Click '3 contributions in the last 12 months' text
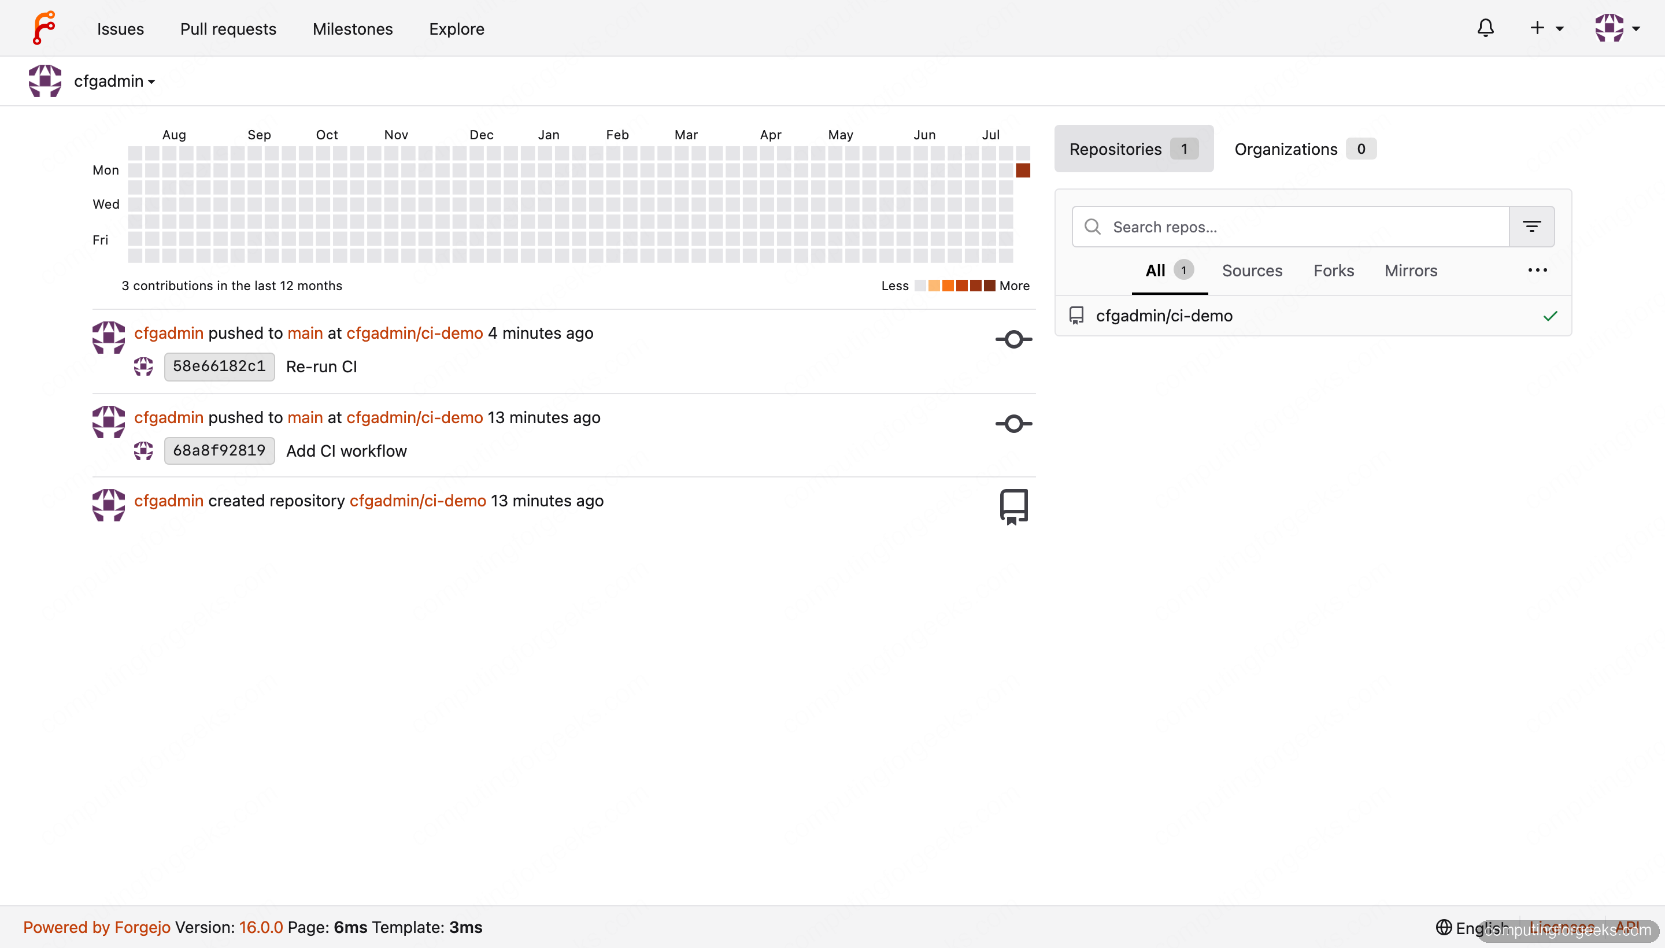Image resolution: width=1665 pixels, height=948 pixels. coord(232,286)
